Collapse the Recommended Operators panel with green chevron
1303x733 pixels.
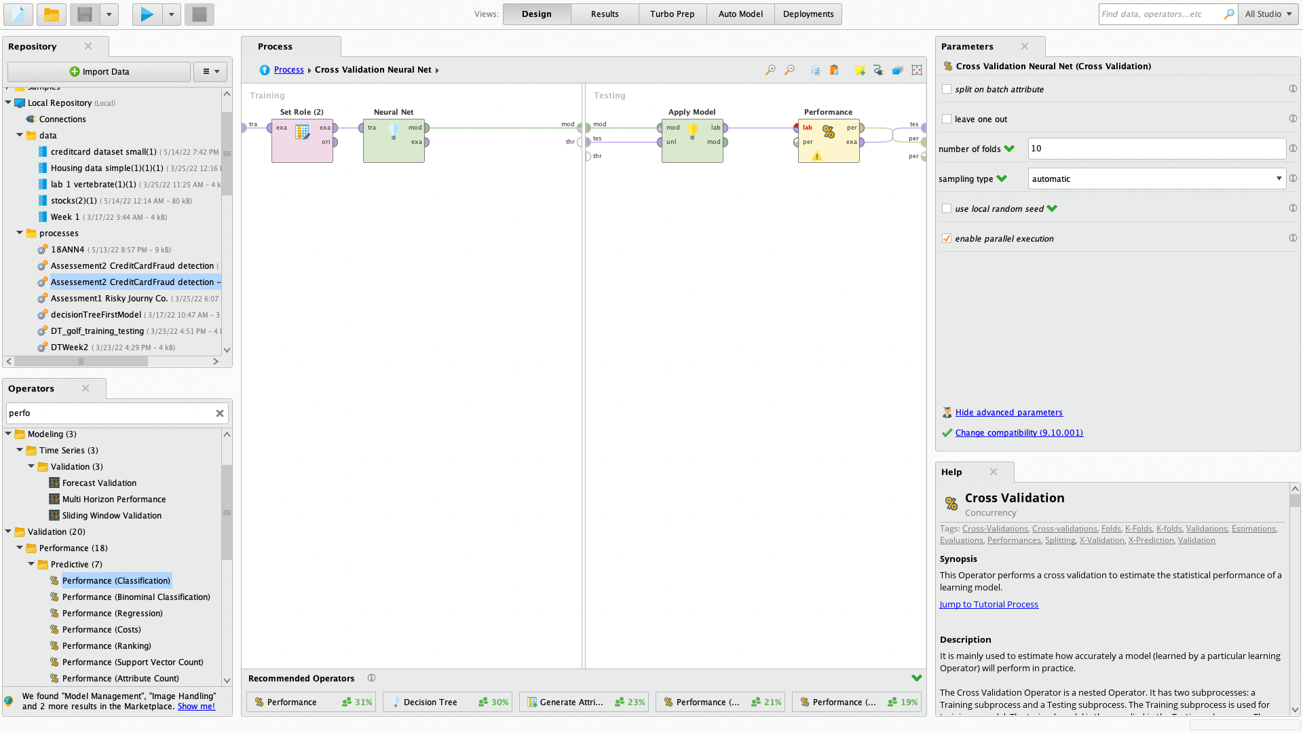917,678
